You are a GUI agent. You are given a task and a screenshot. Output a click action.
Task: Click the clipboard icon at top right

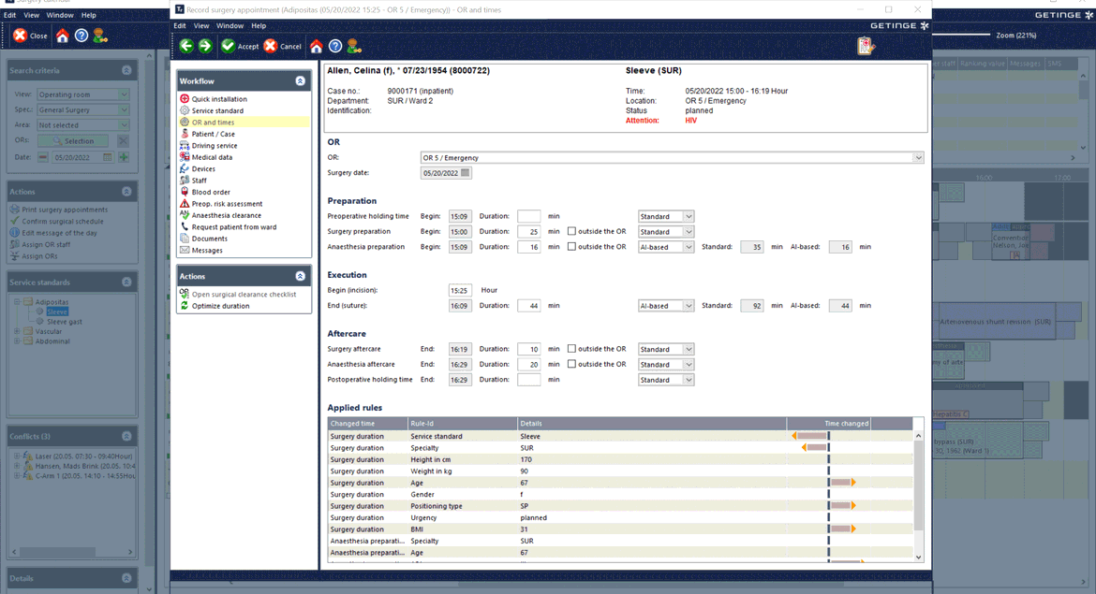pyautogui.click(x=866, y=46)
